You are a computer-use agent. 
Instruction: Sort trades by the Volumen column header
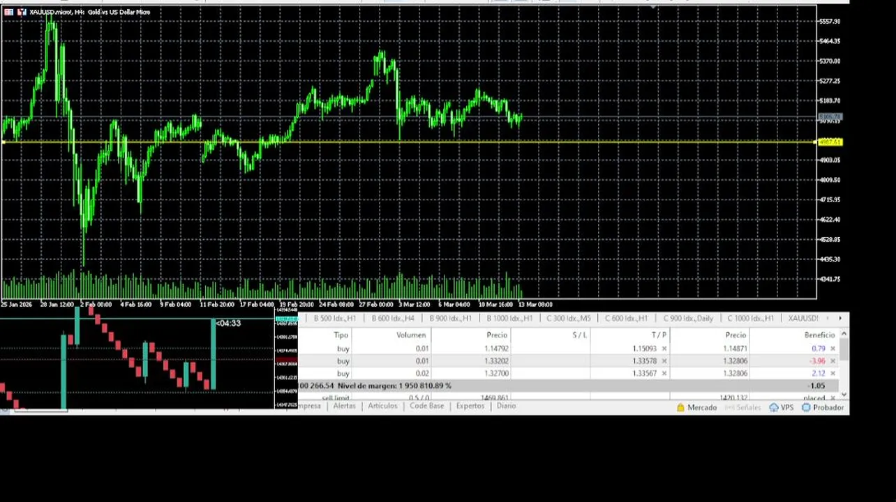pyautogui.click(x=411, y=335)
